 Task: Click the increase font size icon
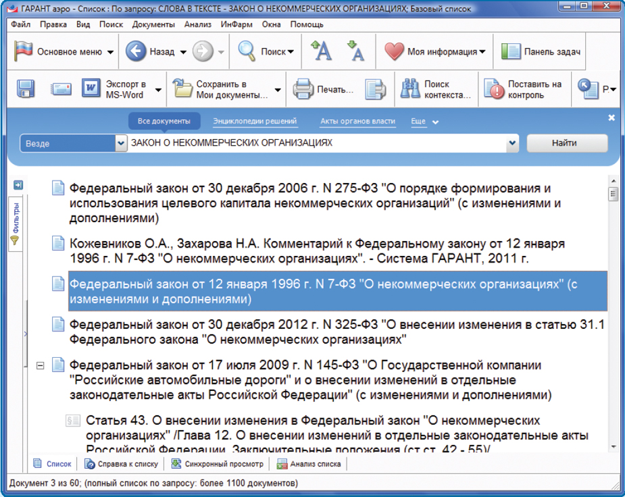[321, 51]
